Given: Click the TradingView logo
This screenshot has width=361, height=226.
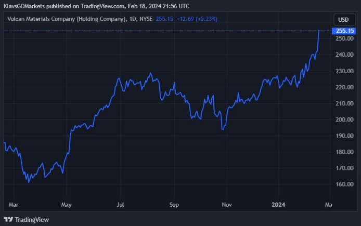Looking at the screenshot, I should tap(26, 220).
